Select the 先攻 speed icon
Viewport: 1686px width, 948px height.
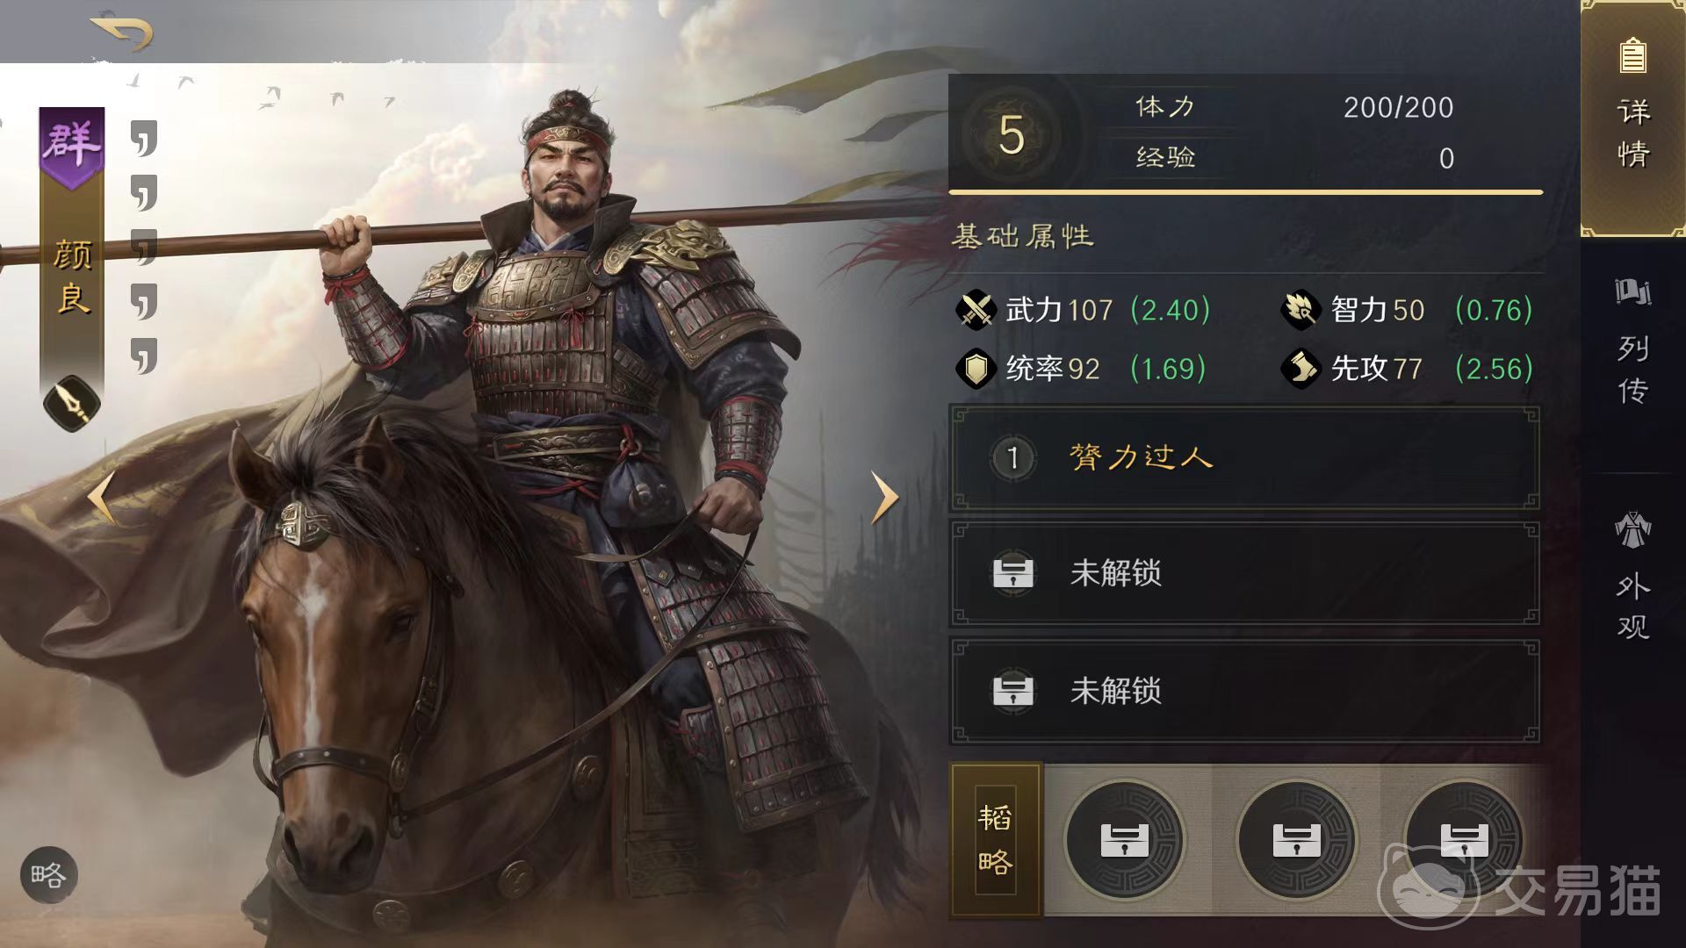click(x=1301, y=369)
